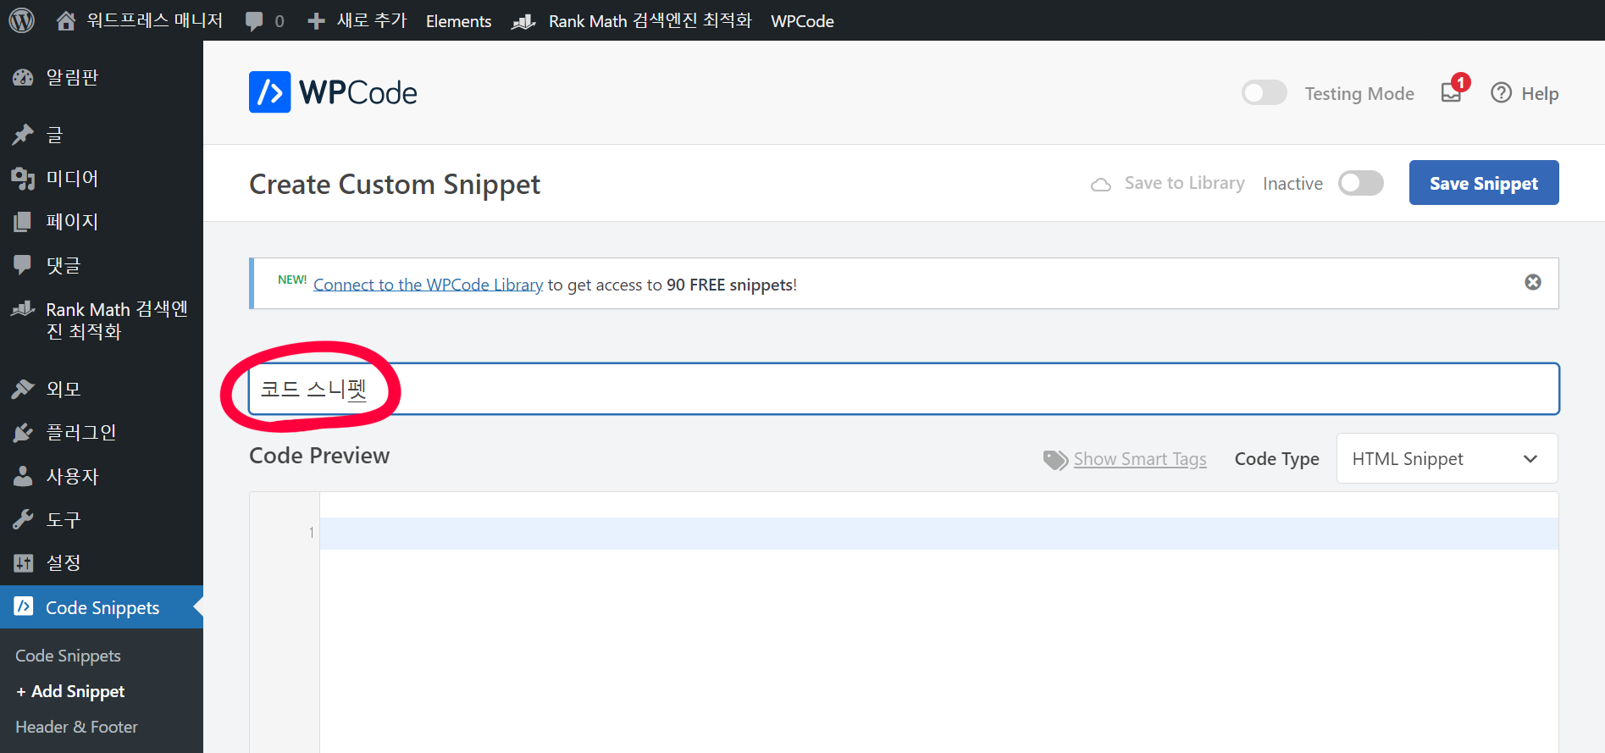Open WPCode admin bar menu
The image size is (1605, 753).
click(802, 21)
